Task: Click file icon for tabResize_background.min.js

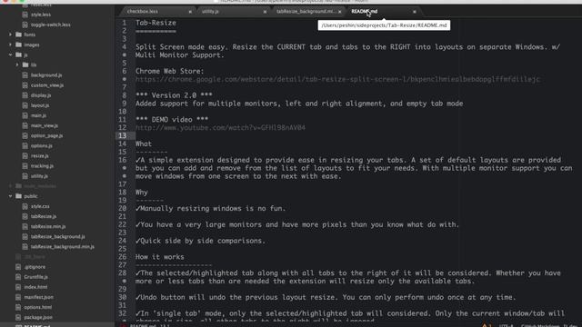Action: pos(25,246)
